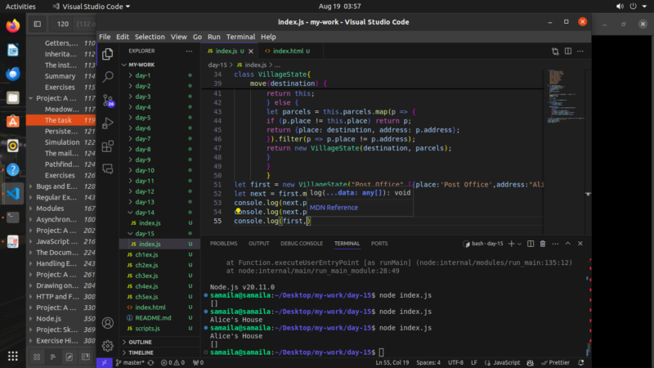Screen dimensions: 654x368
Task: Click the compare changes icon in editor toolbar
Action: [555, 51]
